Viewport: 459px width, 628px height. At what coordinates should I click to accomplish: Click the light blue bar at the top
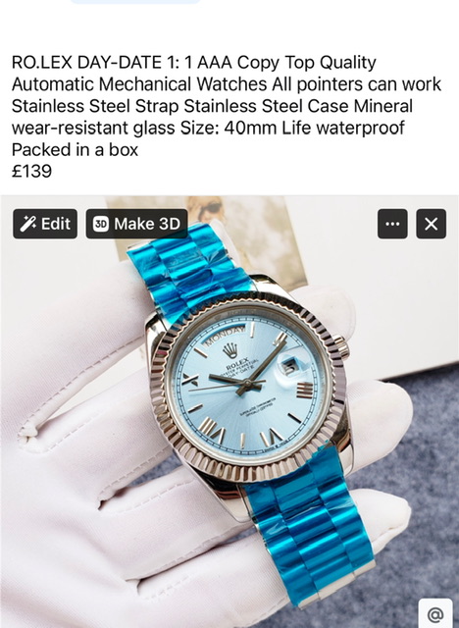pos(135,2)
